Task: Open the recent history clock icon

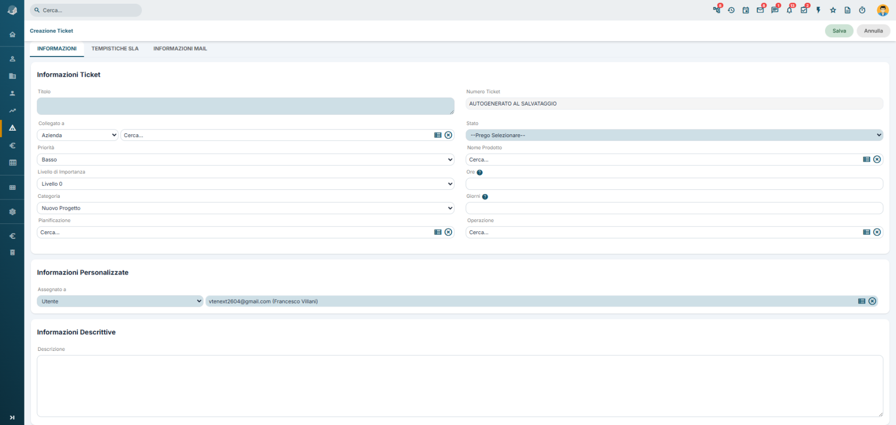Action: click(731, 10)
